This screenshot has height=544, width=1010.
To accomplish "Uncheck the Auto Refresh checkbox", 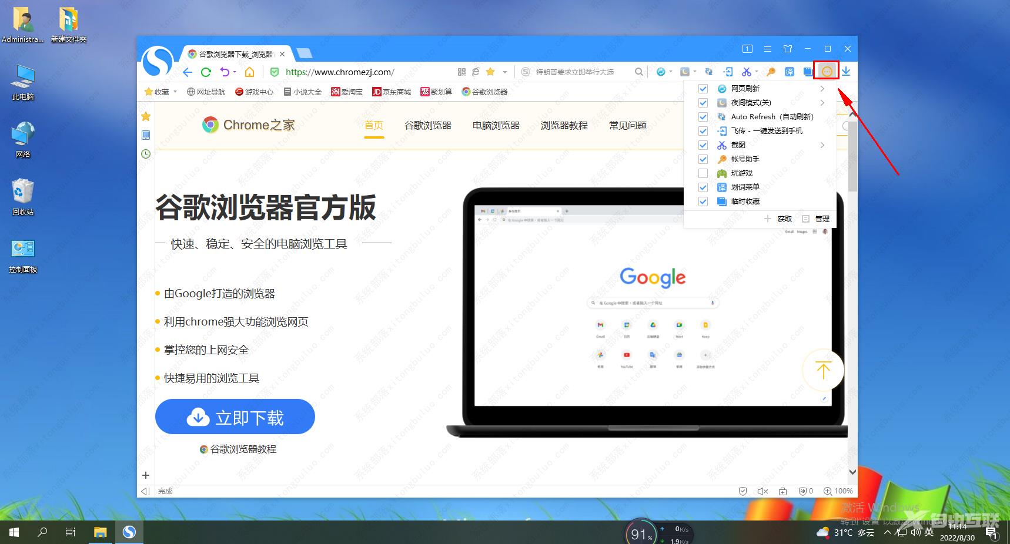I will 703,117.
